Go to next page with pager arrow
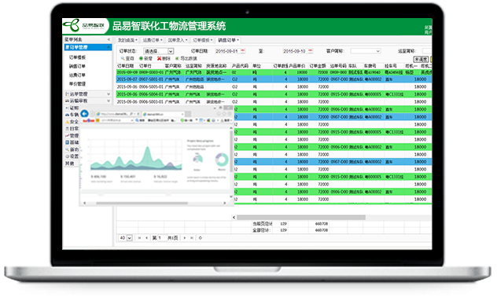 tap(185, 238)
